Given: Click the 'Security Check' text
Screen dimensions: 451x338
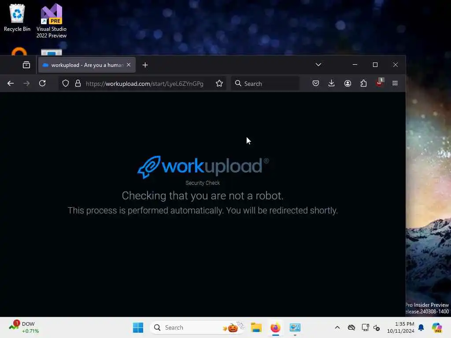Looking at the screenshot, I should tap(203, 183).
